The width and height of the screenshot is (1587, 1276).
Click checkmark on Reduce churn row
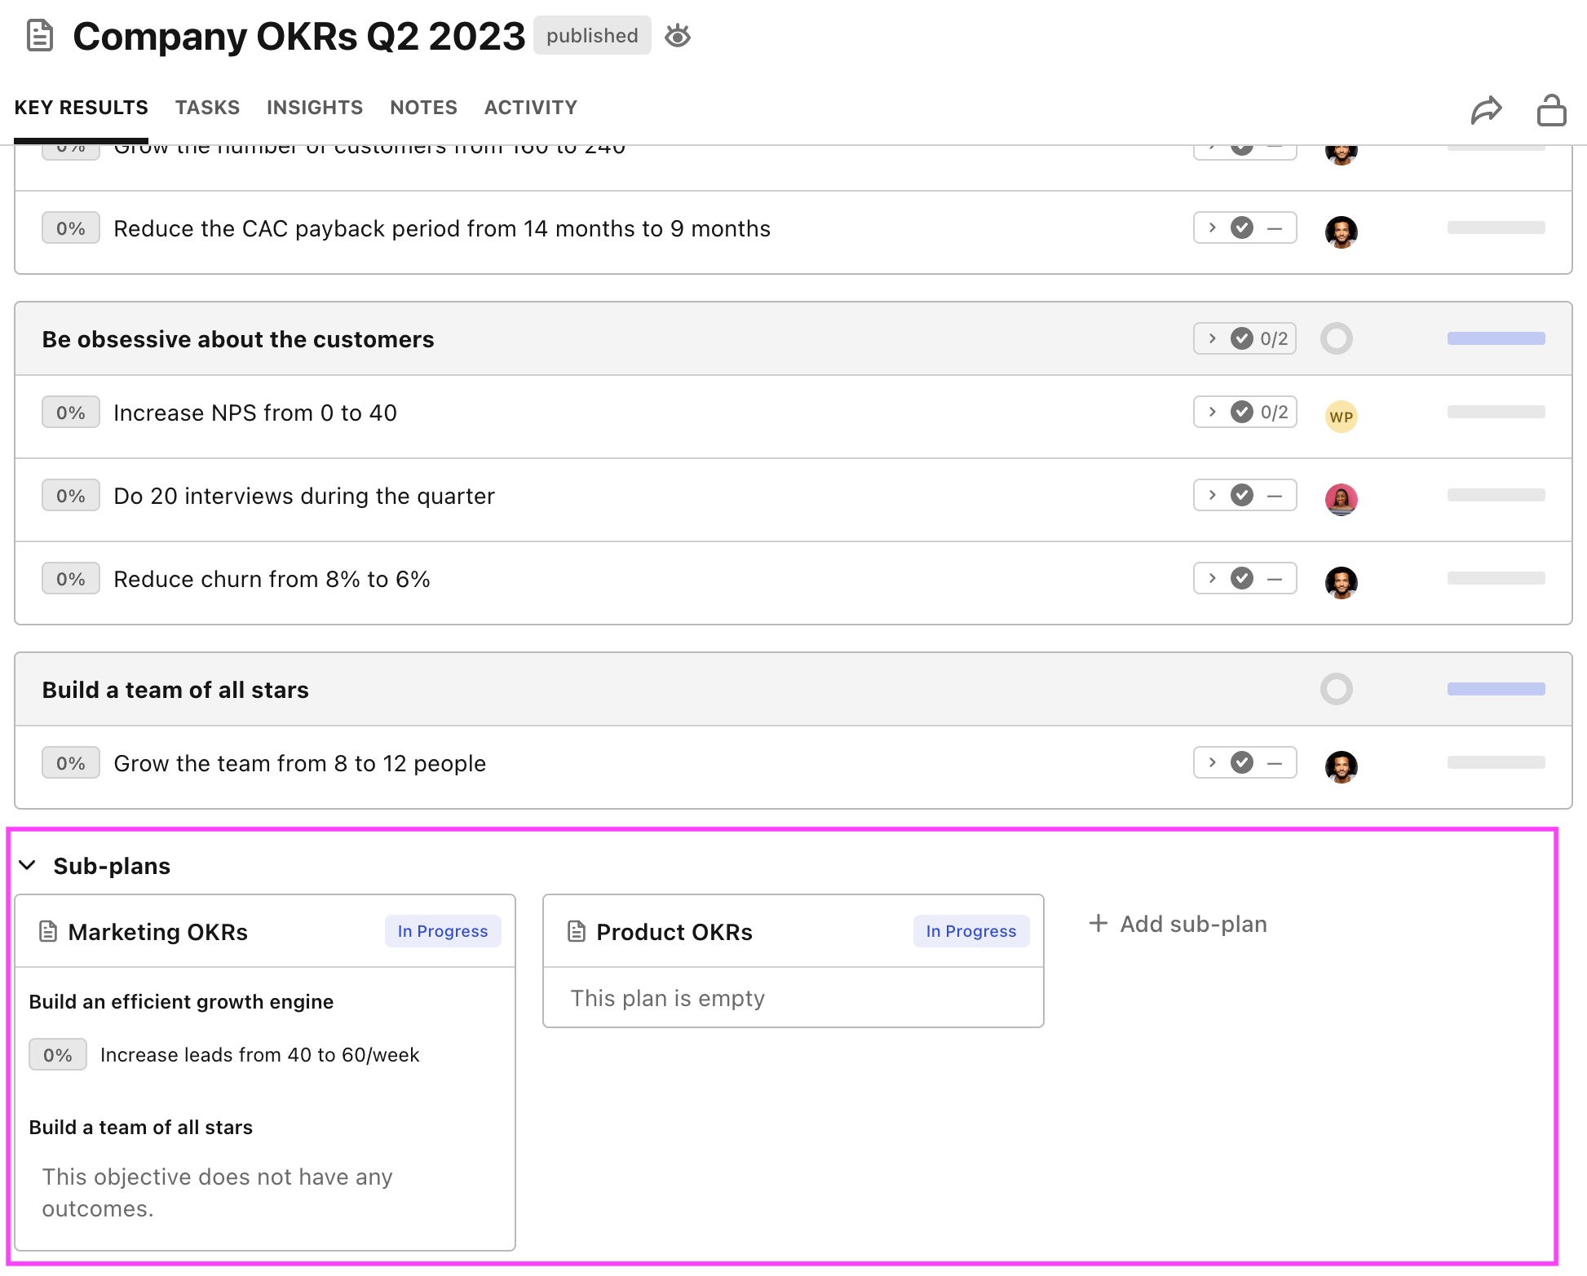pyautogui.click(x=1242, y=578)
